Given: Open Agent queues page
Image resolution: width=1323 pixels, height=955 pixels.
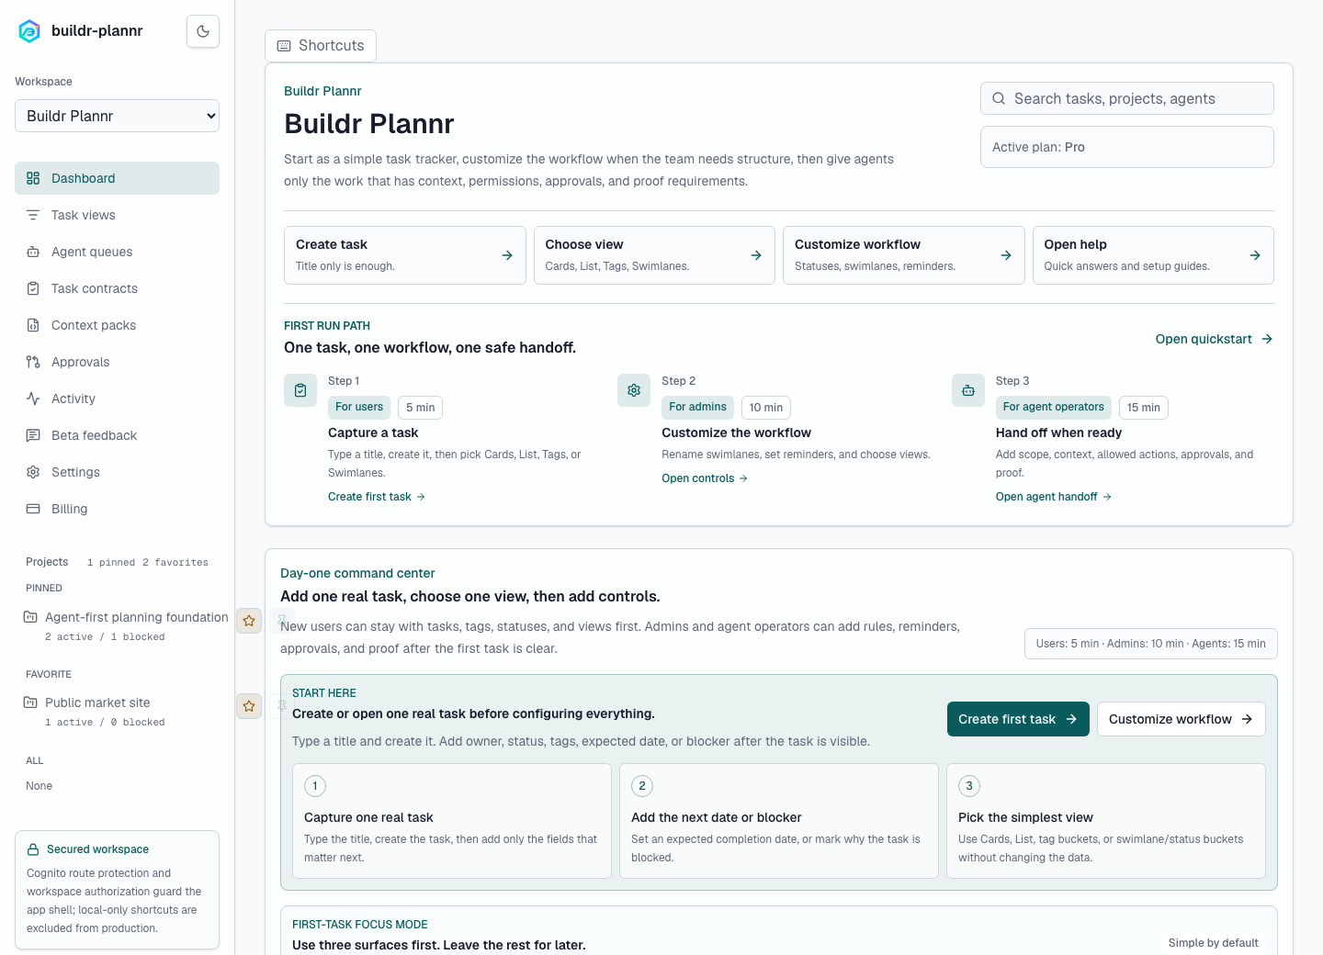Looking at the screenshot, I should (x=117, y=252).
